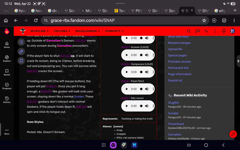Mute the Scream (LOUD) audio player
This screenshot has width=240, height=150.
(x=147, y=55)
